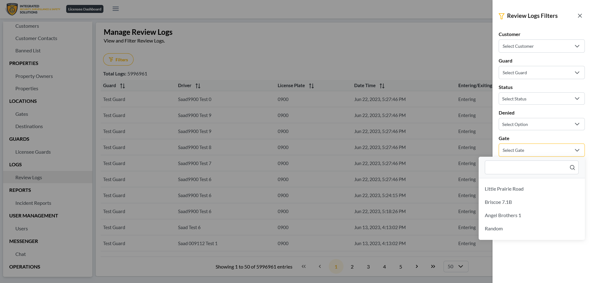Viewport: 591px width, 283px height.
Task: Jump to last page of results
Action: point(433,266)
